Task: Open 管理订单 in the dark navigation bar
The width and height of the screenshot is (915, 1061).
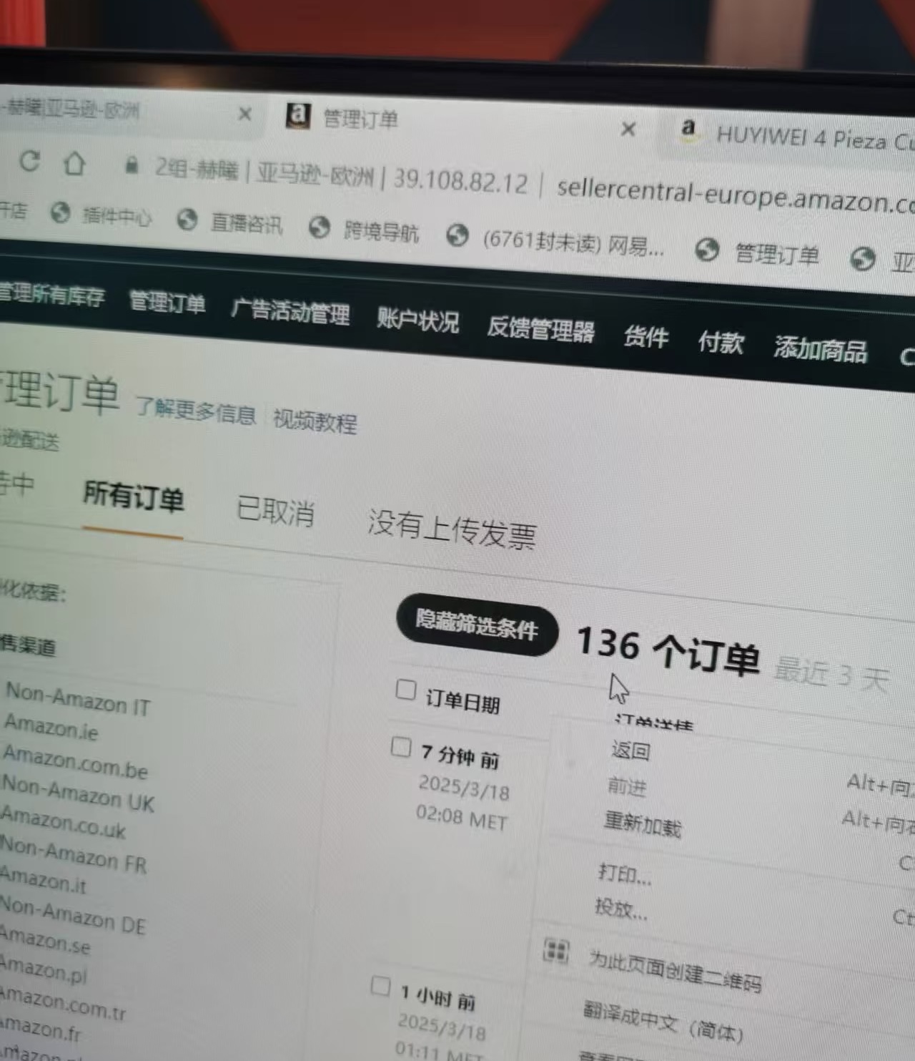Action: point(167,302)
